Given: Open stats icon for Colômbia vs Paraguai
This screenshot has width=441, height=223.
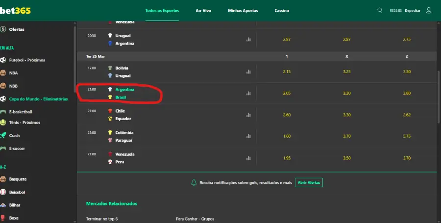Looking at the screenshot, I should (248, 136).
